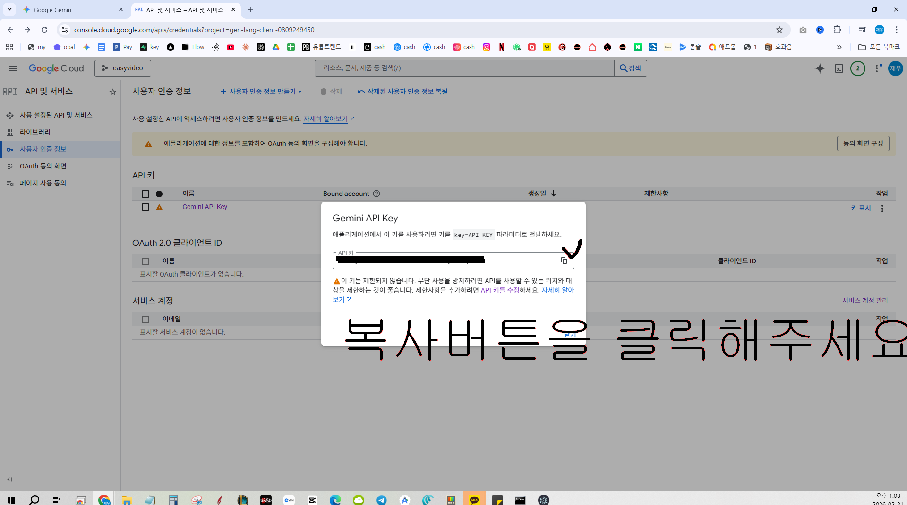907x505 pixels.
Task: Open help icon next to Bound account
Action: (x=376, y=194)
